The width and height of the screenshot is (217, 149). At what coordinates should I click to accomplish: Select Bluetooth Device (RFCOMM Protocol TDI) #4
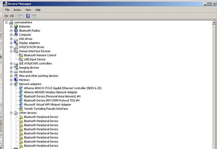click(52, 101)
